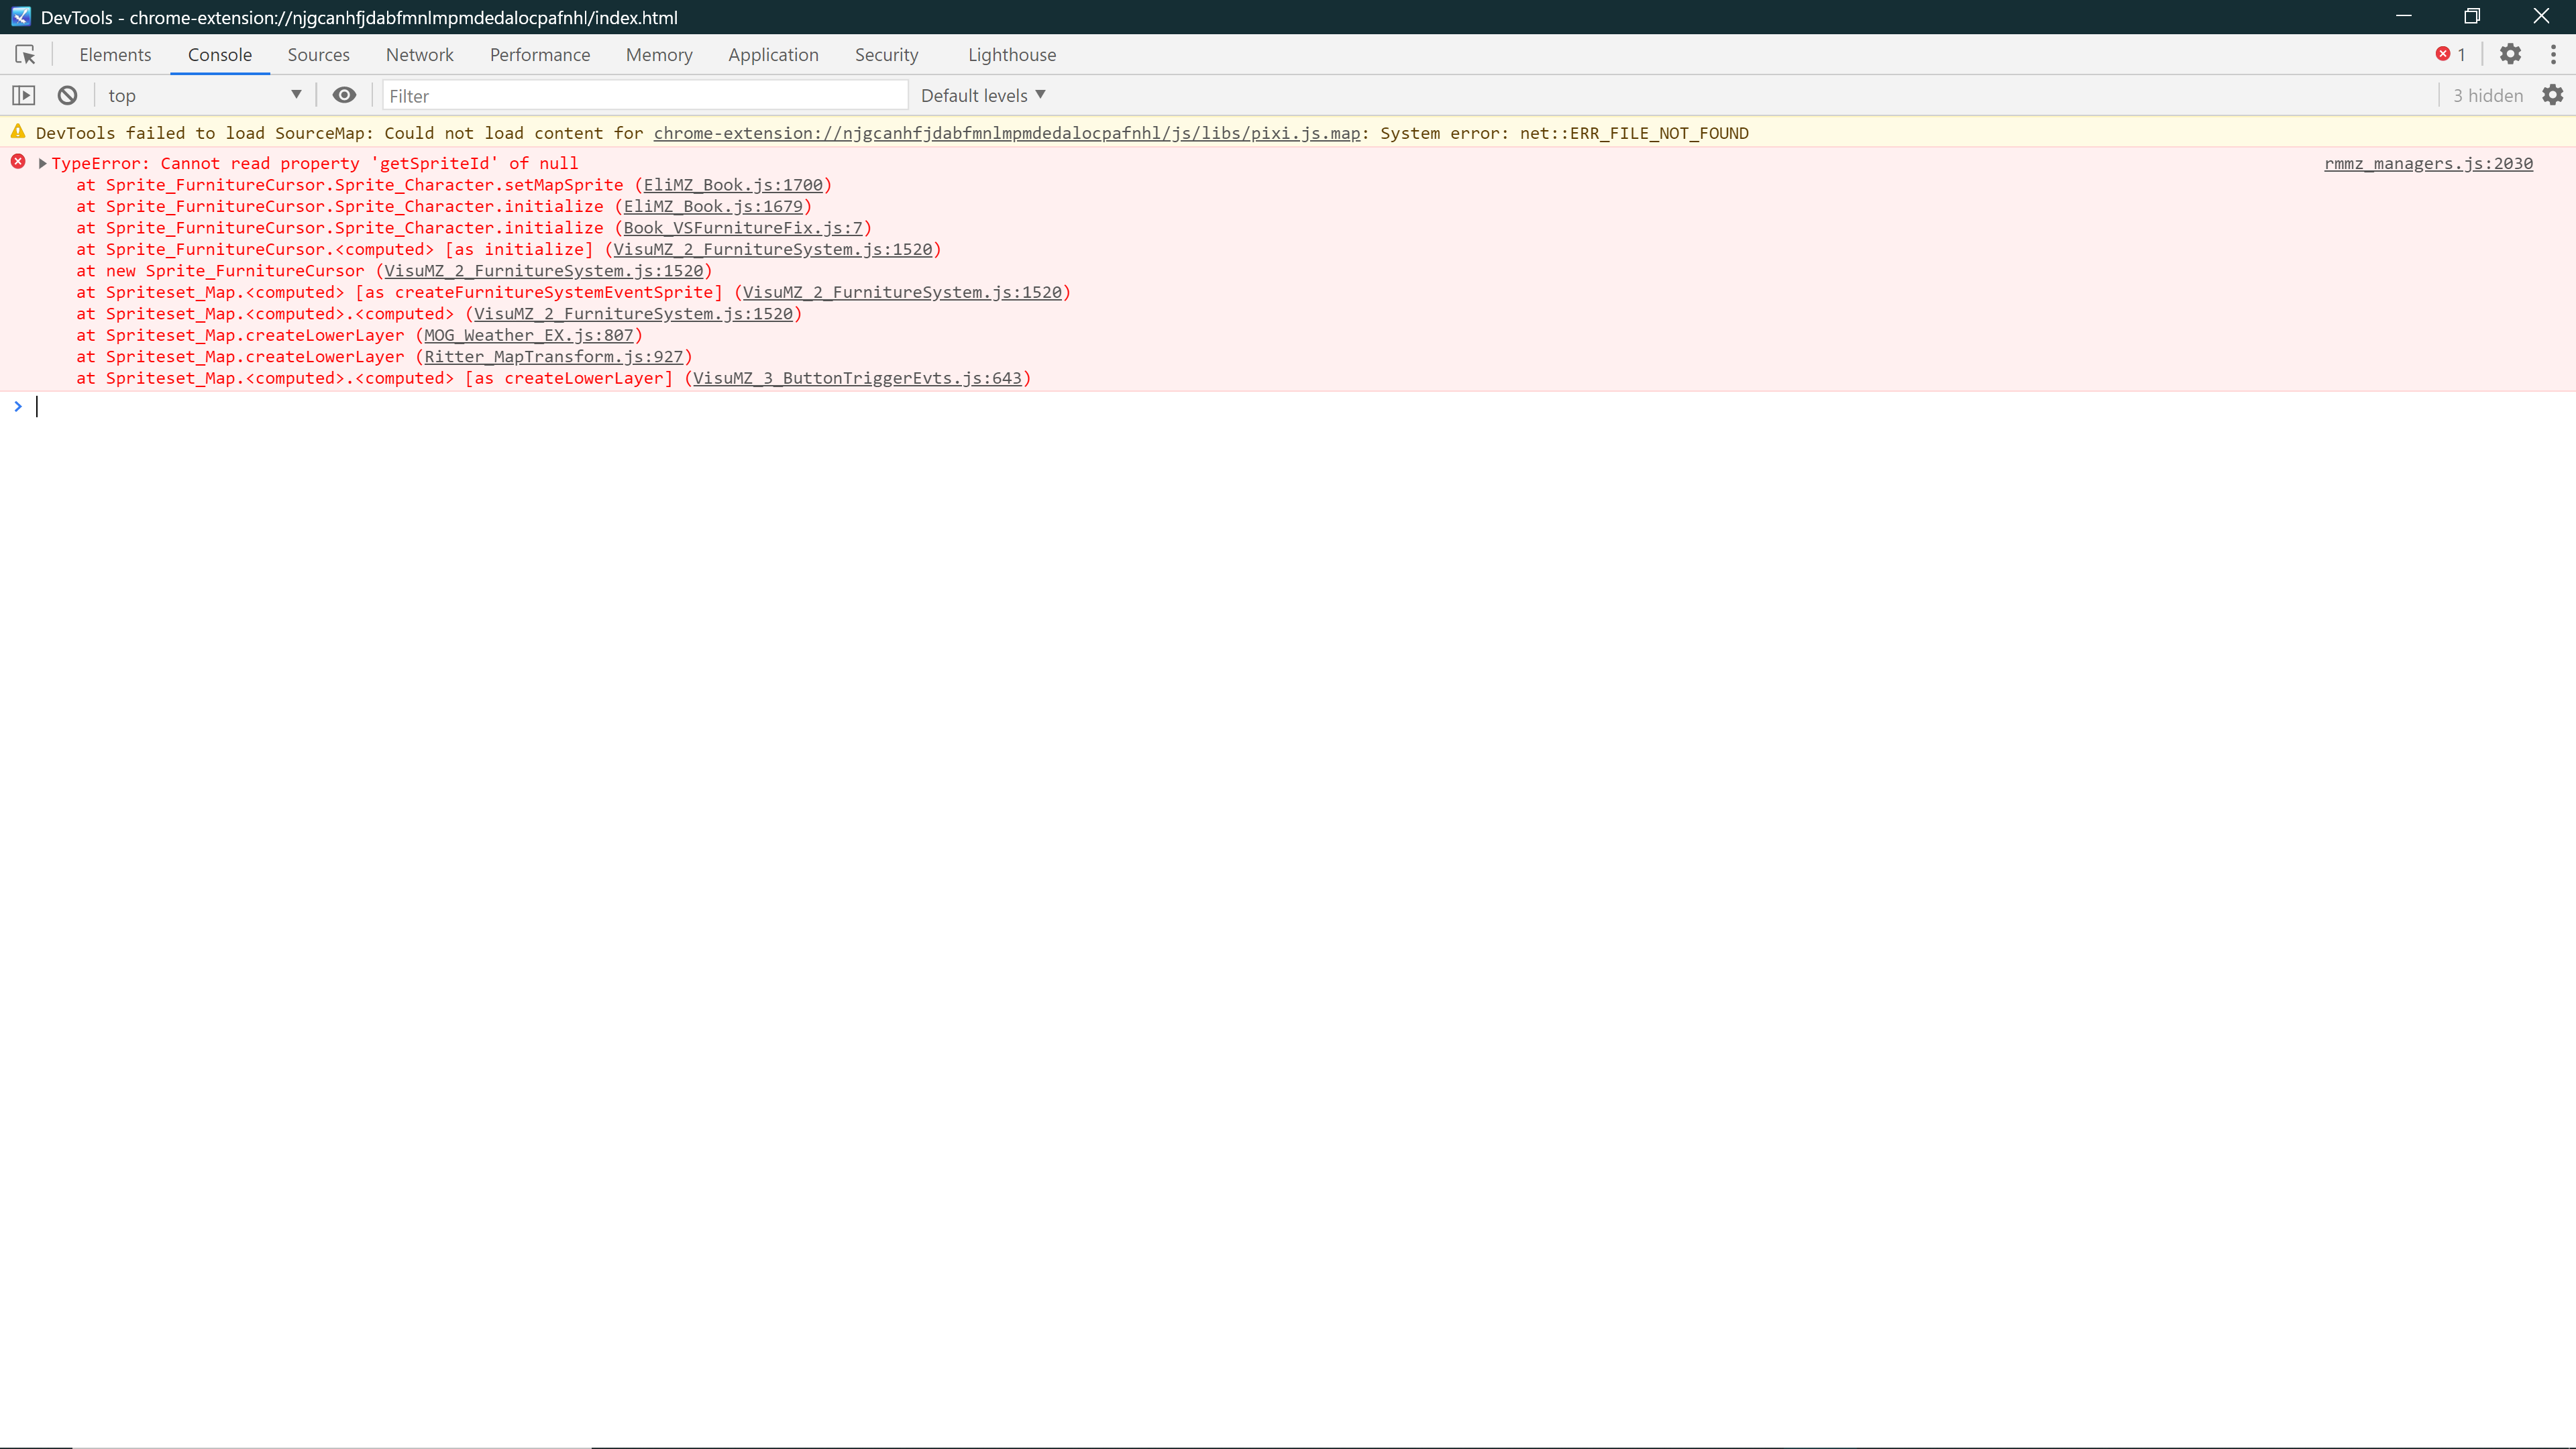Switch to the Sources tab

pos(318,55)
